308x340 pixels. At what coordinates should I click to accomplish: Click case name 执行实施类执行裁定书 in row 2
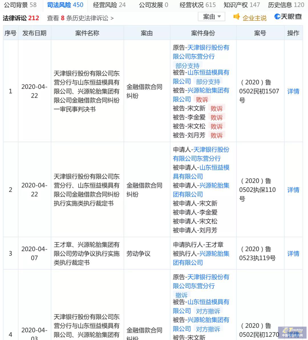pyautogui.click(x=87, y=190)
